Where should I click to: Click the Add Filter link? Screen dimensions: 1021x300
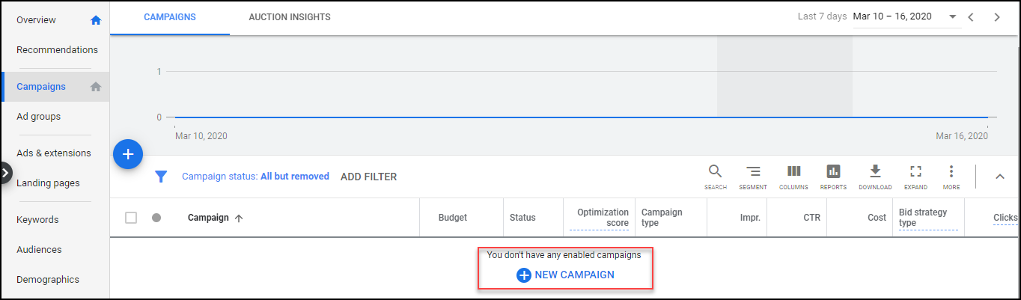point(368,177)
